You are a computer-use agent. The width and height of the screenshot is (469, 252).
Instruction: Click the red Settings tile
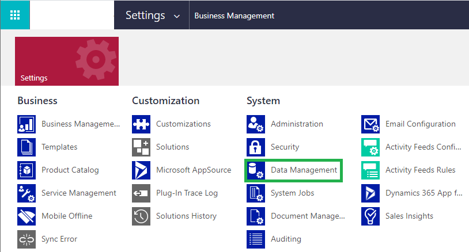point(67,61)
